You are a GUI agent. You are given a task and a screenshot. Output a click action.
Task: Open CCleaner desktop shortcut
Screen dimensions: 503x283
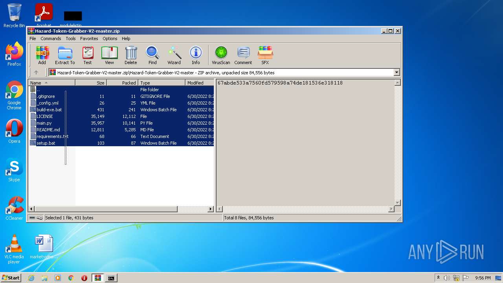(14, 208)
